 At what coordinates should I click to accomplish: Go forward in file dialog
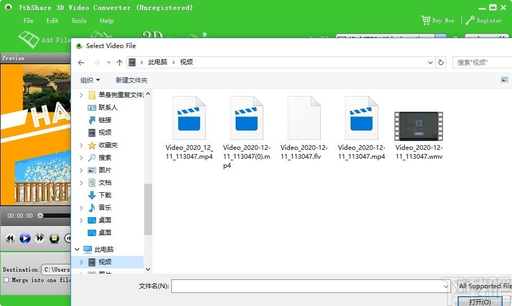(x=96, y=62)
